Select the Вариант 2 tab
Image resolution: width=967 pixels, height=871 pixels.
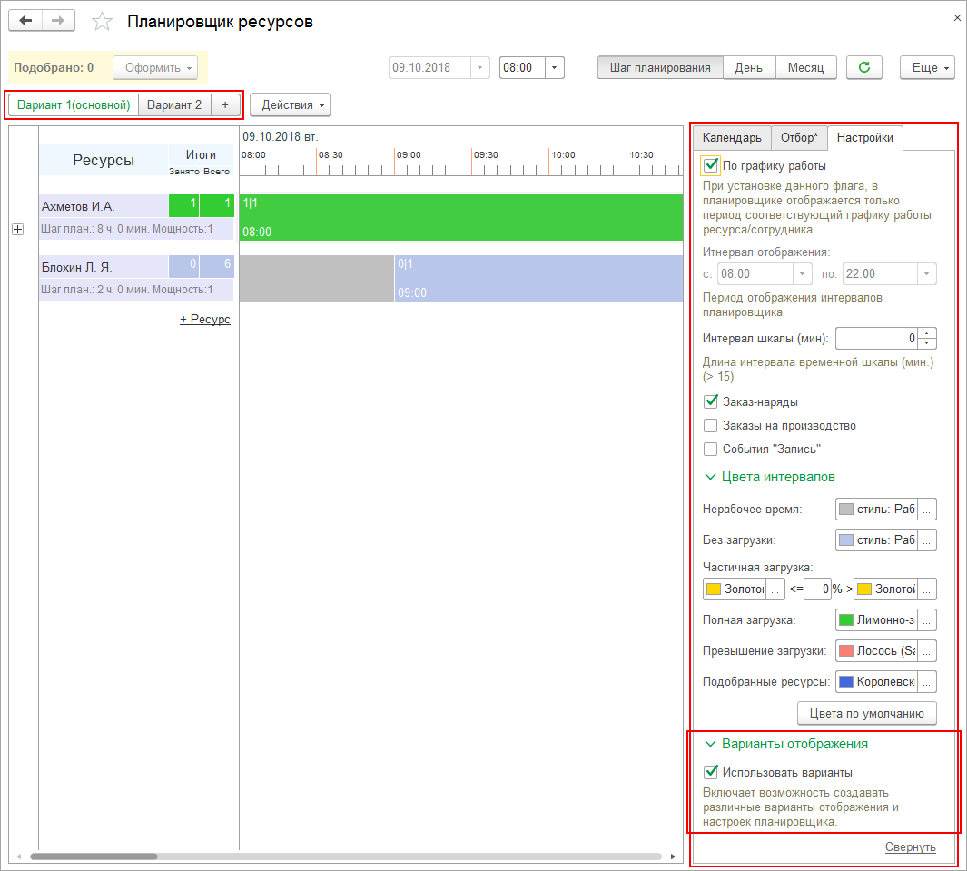[x=174, y=104]
